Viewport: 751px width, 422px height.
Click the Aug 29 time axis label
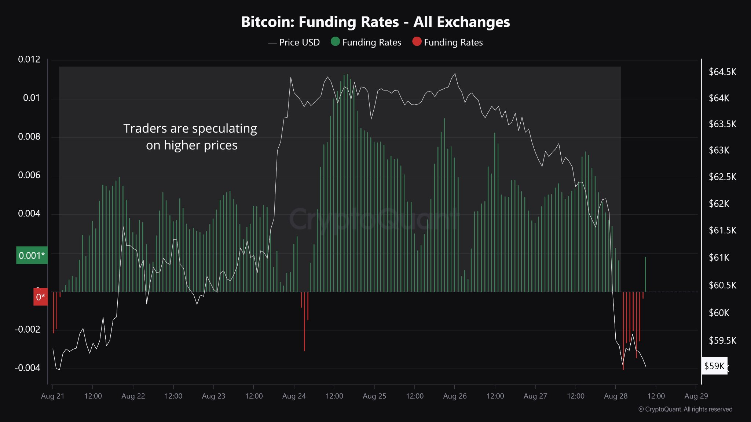pyautogui.click(x=696, y=396)
